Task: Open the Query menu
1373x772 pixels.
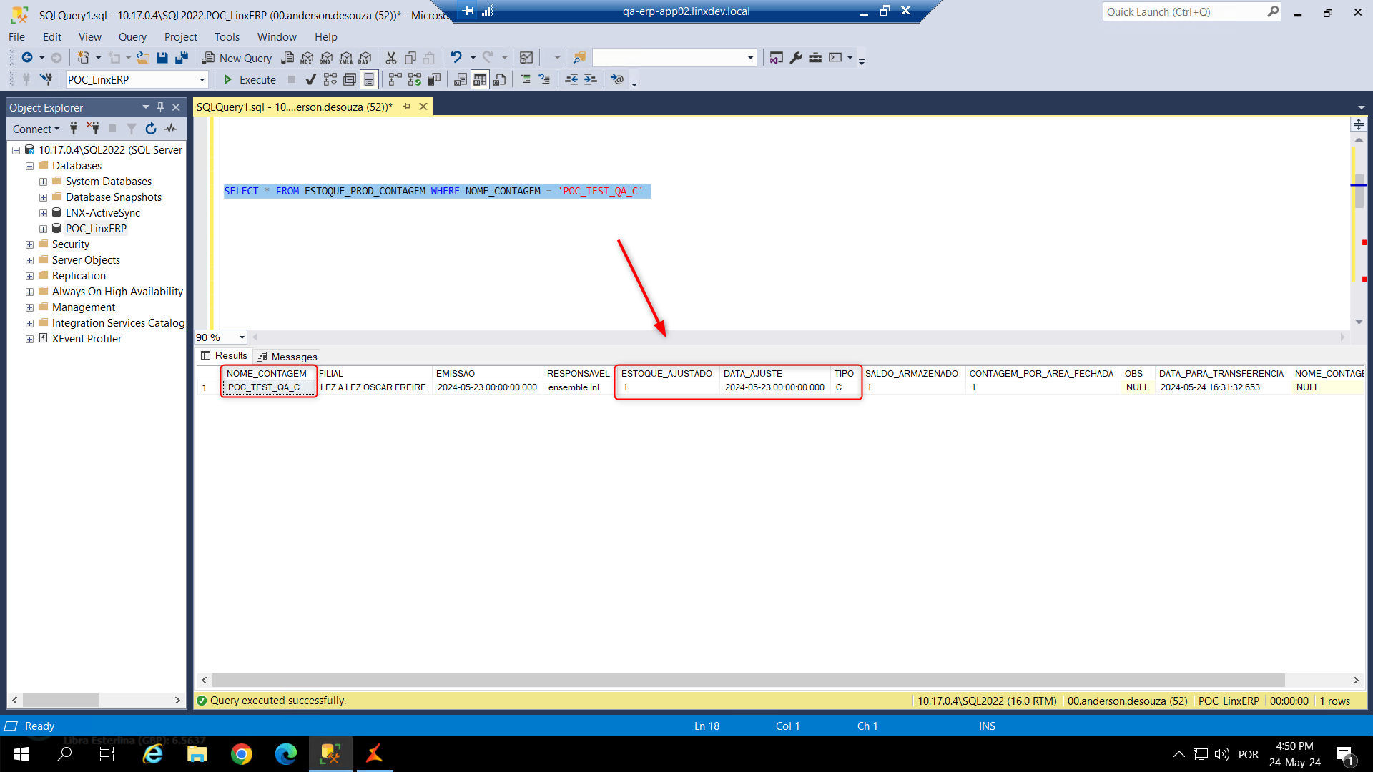Action: coord(132,37)
